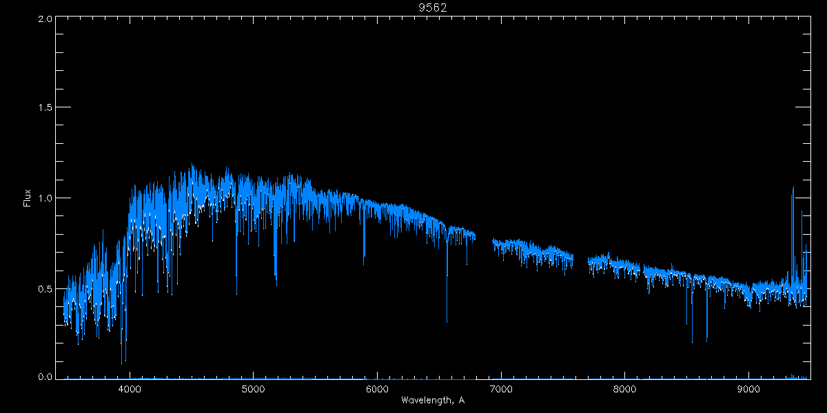Click the "Flux" y-axis label
The width and height of the screenshot is (827, 413).
click(x=28, y=198)
